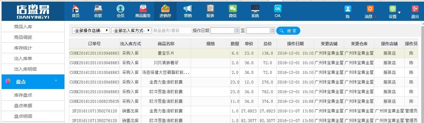Collapse the 盘点 section chevron
Image resolution: width=424 pixels, height=123 pixels.
click(56, 81)
